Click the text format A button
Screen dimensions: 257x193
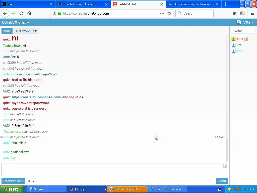[x=29, y=181]
